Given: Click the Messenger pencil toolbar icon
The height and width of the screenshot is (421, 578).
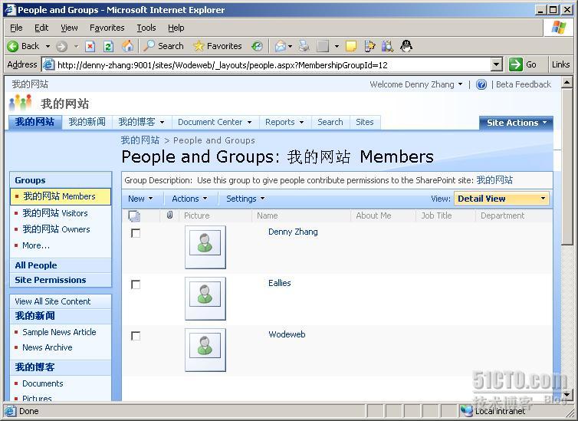Looking at the screenshot, I should (x=369, y=46).
